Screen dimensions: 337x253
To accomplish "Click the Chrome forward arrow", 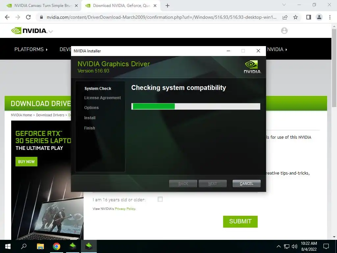I will [18, 17].
